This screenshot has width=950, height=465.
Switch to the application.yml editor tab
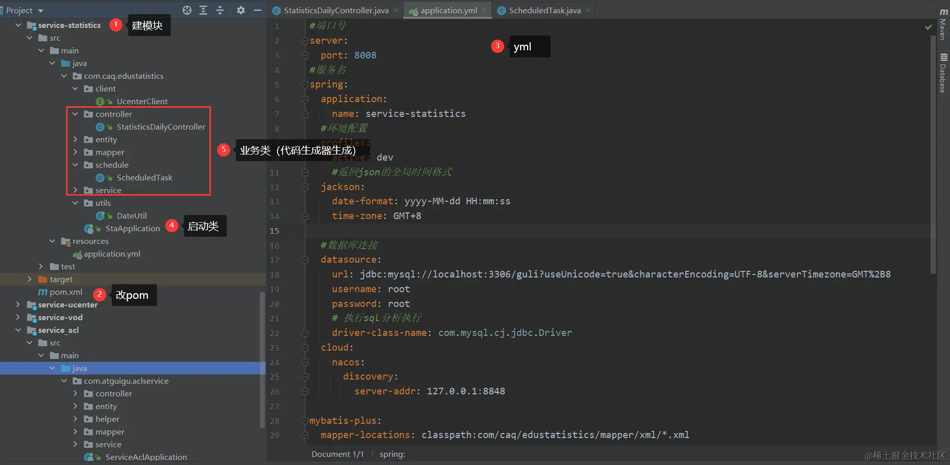[448, 10]
